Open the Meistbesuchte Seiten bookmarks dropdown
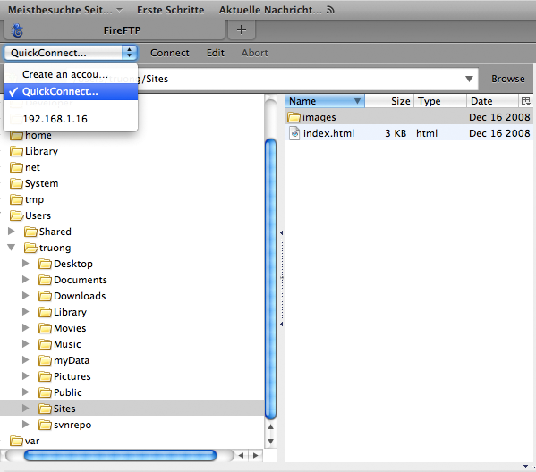Viewport: 536px width, 472px height. click(x=65, y=10)
